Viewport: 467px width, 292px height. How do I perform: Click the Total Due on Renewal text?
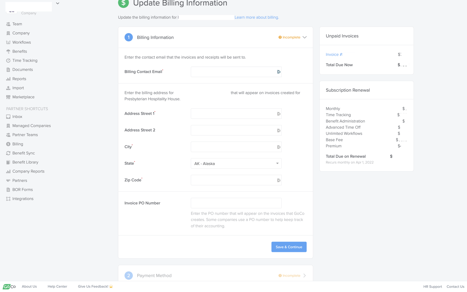(x=346, y=156)
